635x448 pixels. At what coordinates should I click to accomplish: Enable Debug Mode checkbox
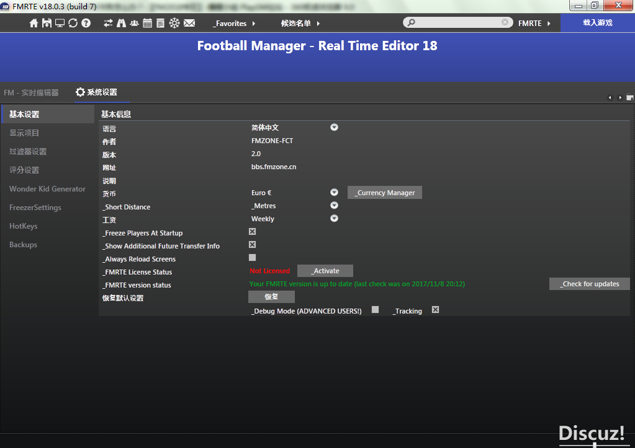pyautogui.click(x=376, y=309)
